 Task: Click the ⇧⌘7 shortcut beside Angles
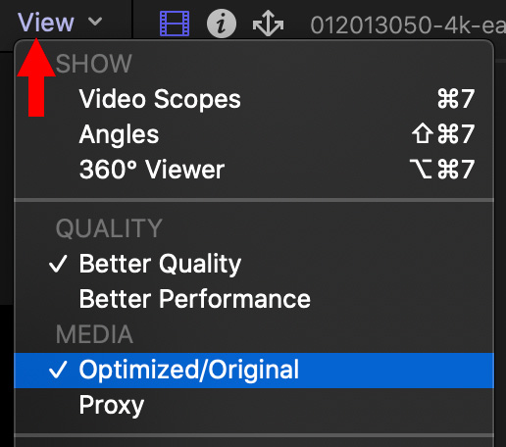pyautogui.click(x=443, y=133)
